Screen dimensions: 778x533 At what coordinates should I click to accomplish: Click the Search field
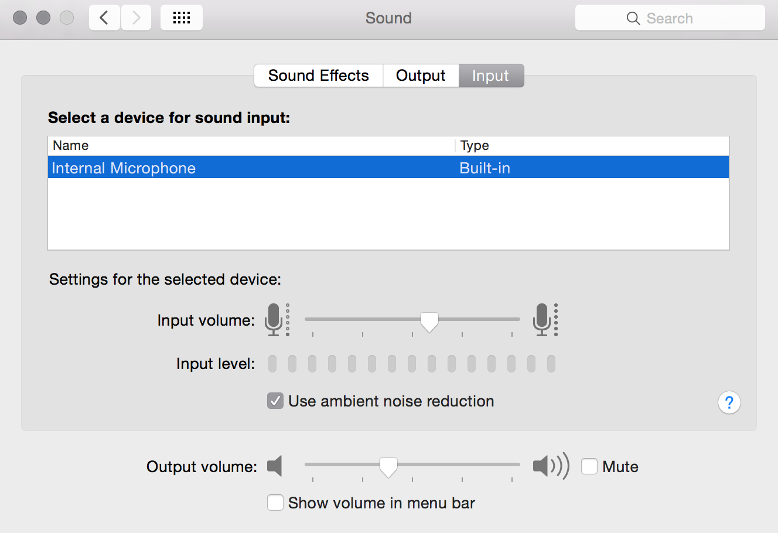[x=670, y=18]
